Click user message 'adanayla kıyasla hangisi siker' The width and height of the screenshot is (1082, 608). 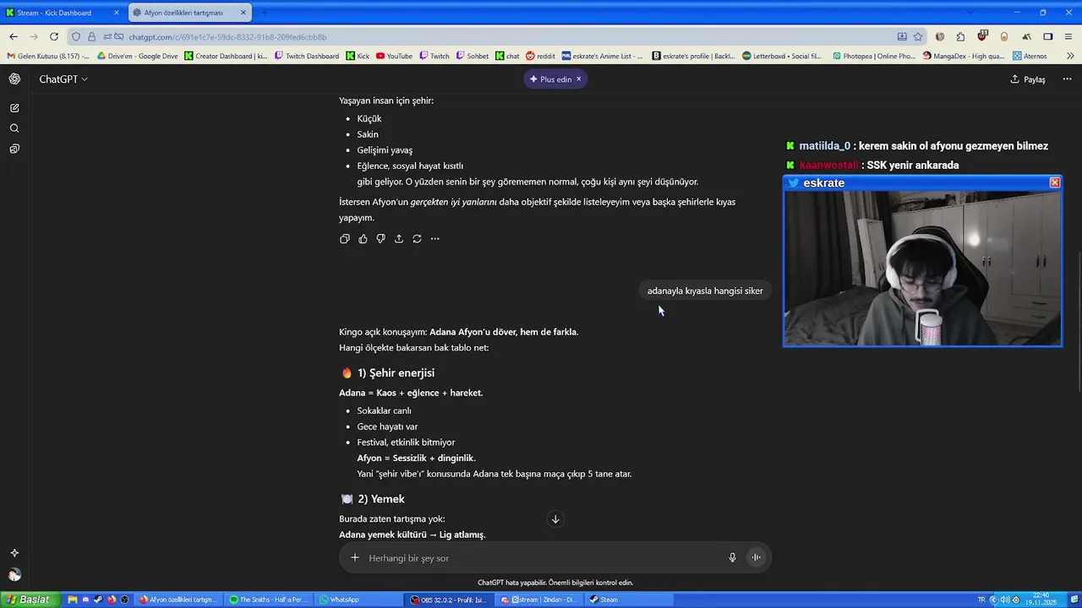(x=705, y=290)
